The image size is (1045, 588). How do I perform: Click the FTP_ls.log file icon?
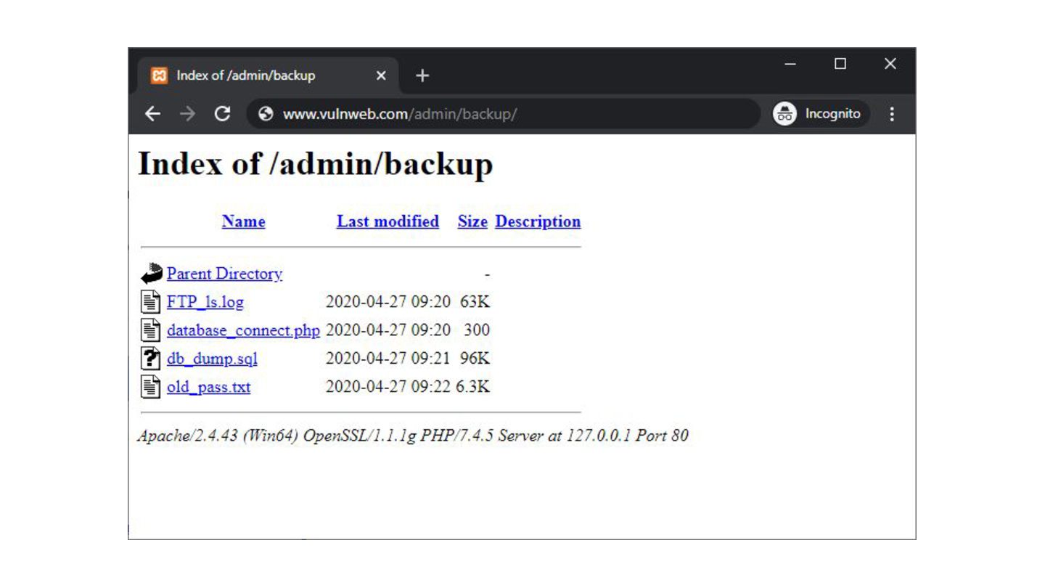click(150, 301)
